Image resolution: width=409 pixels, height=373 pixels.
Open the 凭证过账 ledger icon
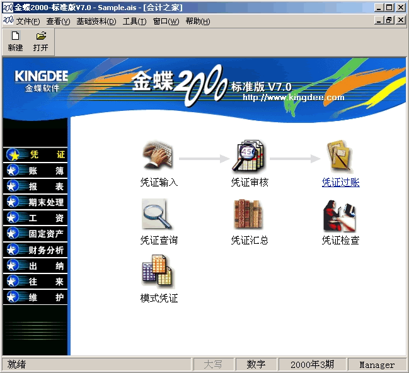tap(340, 156)
